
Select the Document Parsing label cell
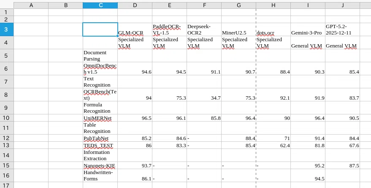coord(100,56)
